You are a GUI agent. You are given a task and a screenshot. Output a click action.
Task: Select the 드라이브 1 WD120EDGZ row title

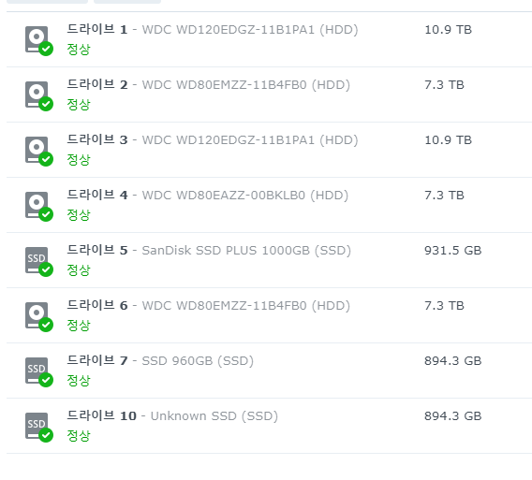(x=213, y=30)
